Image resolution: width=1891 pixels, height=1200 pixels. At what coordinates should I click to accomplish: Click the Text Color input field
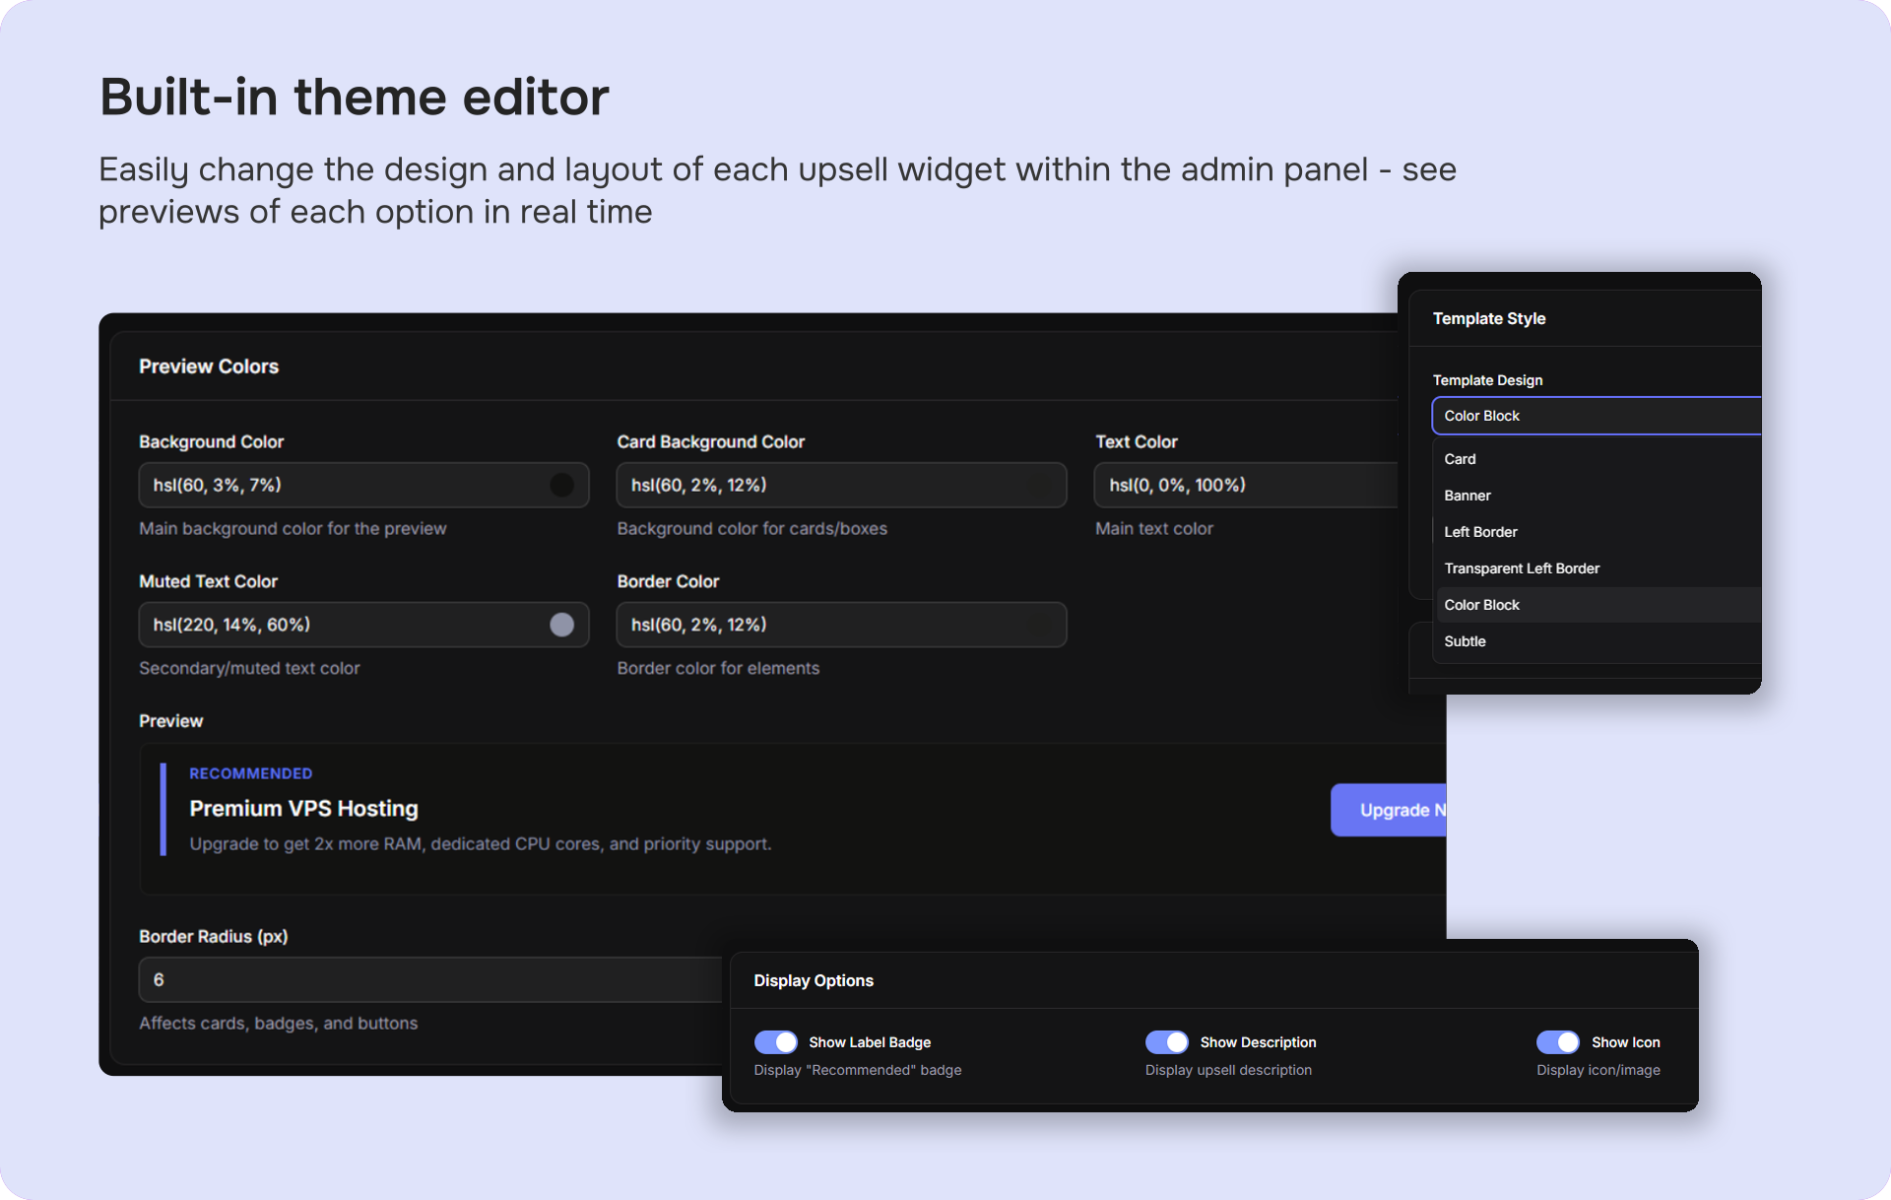pos(1245,485)
